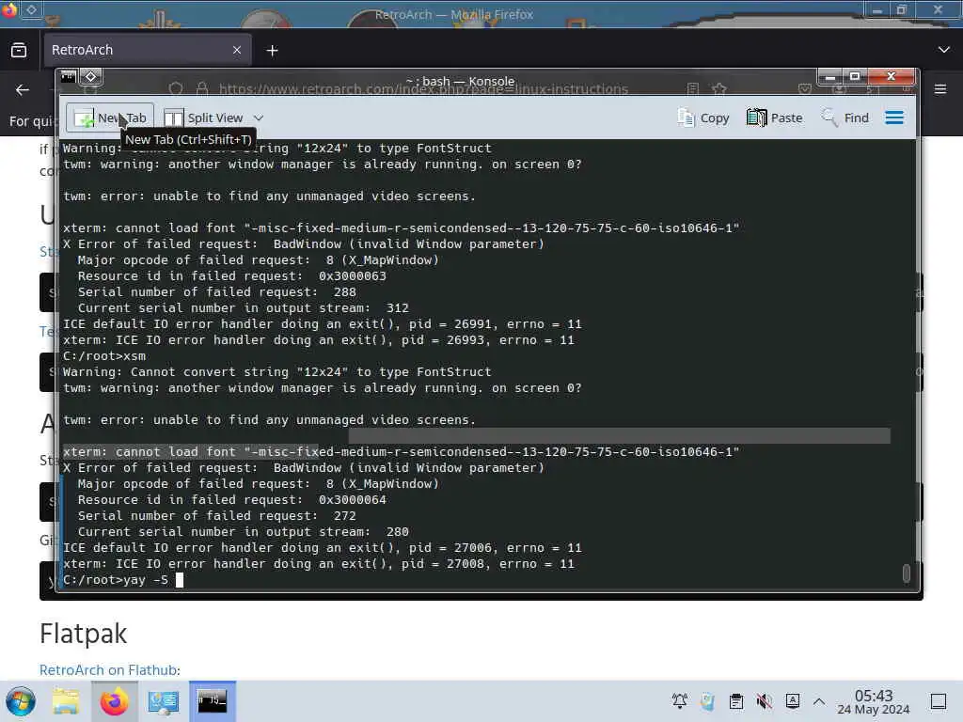
Task: Follow the 'RetroArch on Flathub' link
Action: pyautogui.click(x=109, y=669)
